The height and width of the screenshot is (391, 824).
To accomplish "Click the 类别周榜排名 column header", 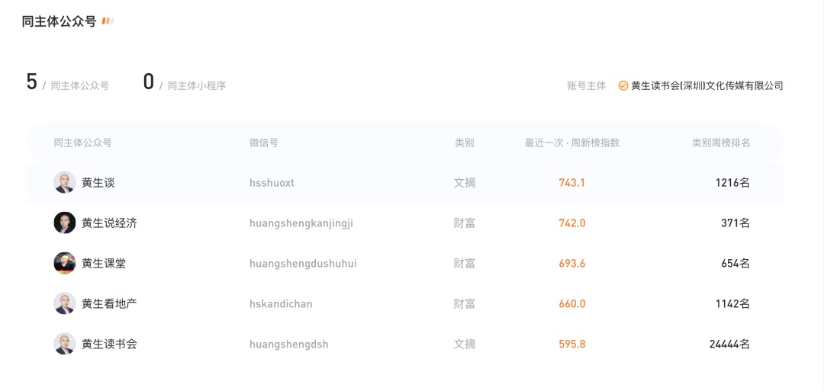I will pos(721,143).
